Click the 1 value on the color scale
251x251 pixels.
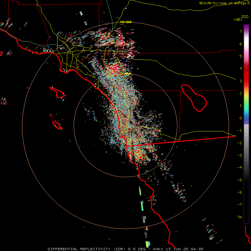coord(241,106)
